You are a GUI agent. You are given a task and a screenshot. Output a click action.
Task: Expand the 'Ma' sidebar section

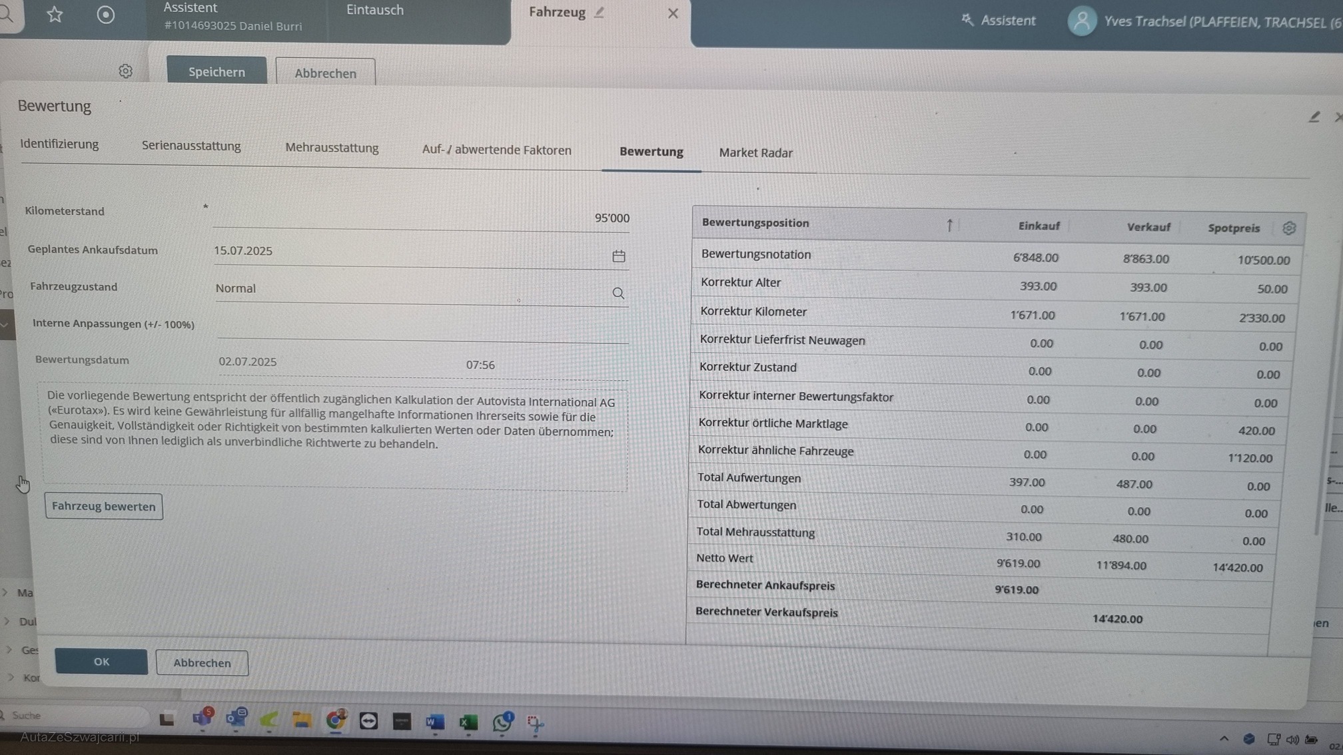point(5,592)
